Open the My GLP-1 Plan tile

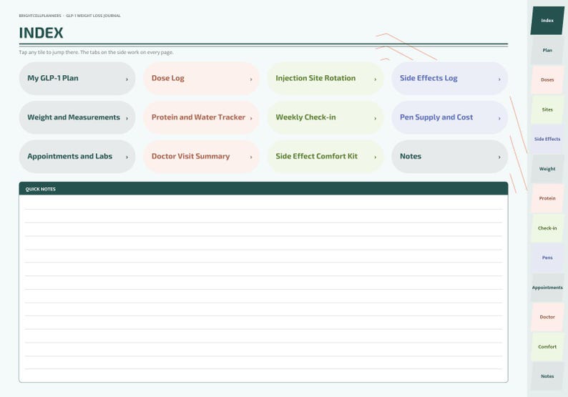(77, 78)
